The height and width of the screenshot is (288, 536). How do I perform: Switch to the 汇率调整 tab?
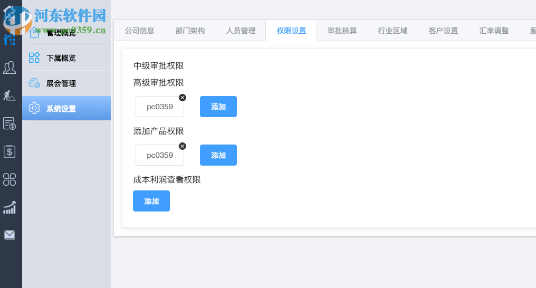(494, 31)
